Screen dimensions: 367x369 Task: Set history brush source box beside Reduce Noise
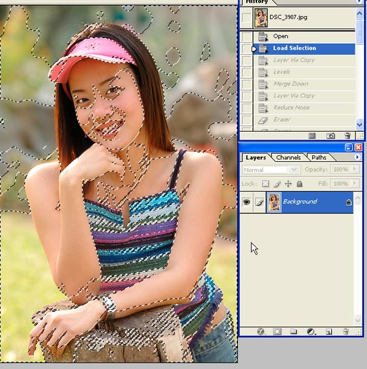click(247, 108)
